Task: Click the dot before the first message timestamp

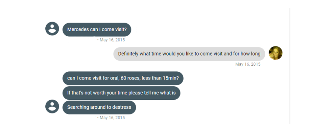Action: click(x=98, y=40)
